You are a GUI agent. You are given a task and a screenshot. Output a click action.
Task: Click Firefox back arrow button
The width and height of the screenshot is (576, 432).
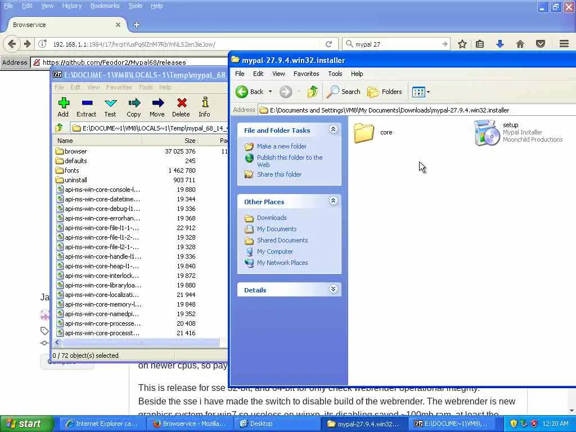[12, 44]
